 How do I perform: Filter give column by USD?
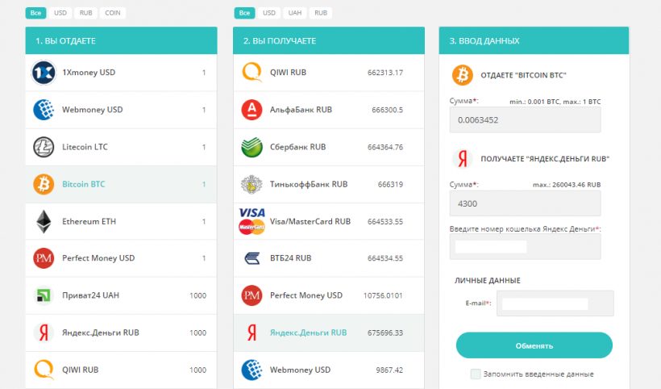pos(60,13)
